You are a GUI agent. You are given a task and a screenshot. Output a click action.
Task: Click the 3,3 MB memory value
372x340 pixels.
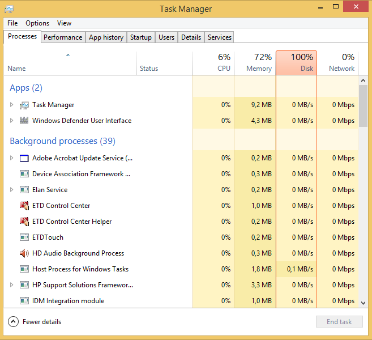click(262, 285)
